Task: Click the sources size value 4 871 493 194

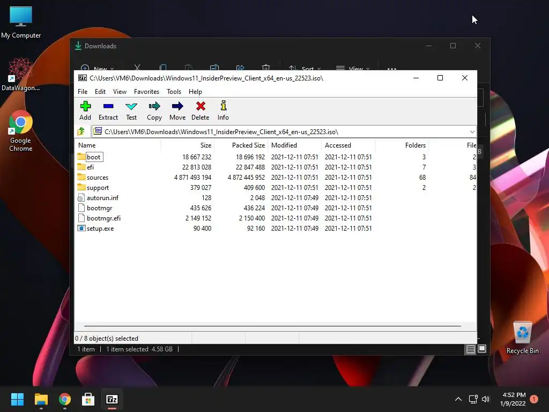Action: tap(192, 177)
